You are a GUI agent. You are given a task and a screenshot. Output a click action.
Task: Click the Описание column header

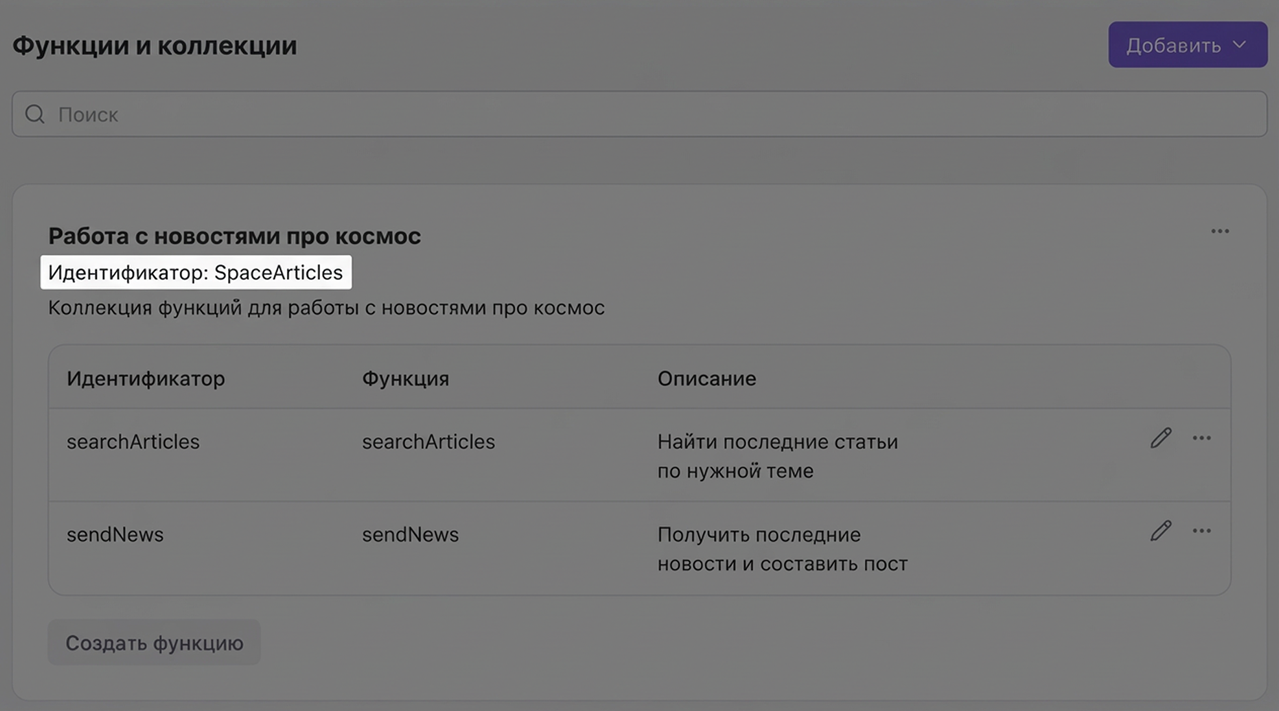(x=707, y=378)
